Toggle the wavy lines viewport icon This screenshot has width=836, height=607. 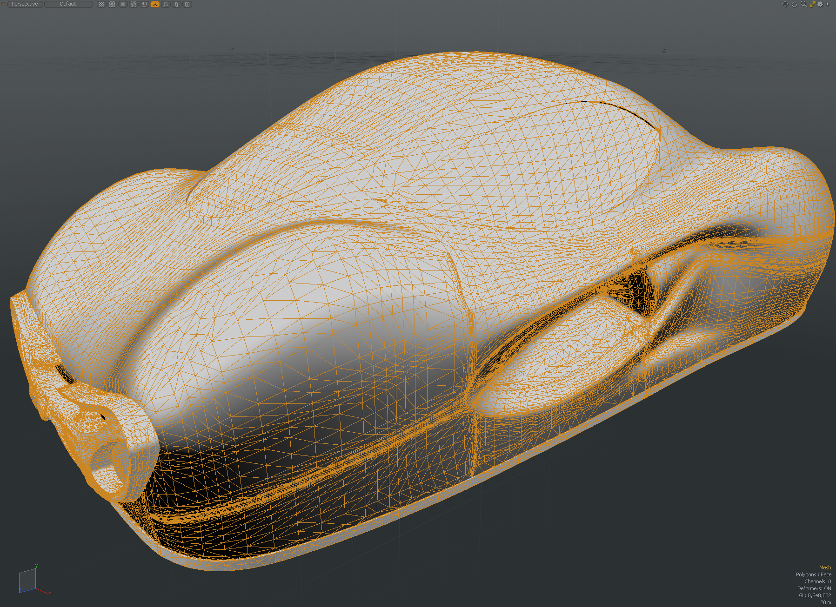point(134,4)
